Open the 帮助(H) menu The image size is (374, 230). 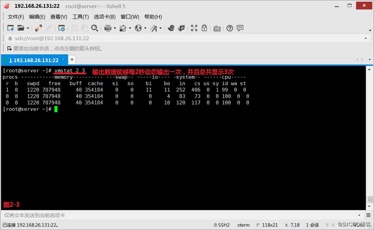[x=153, y=17]
